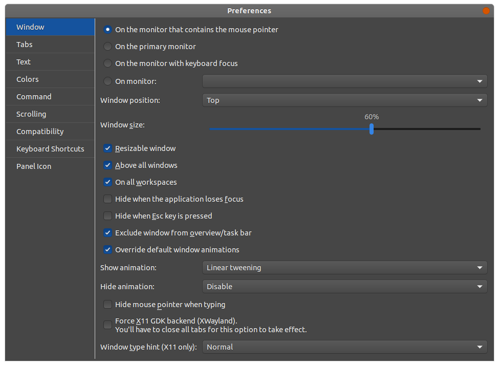Click the 'Window position:' label
Screen dimensions: 499x366
click(130, 100)
